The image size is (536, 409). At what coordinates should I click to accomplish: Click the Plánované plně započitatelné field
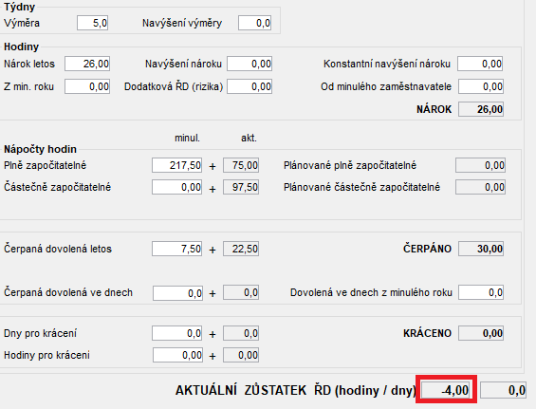(x=480, y=165)
